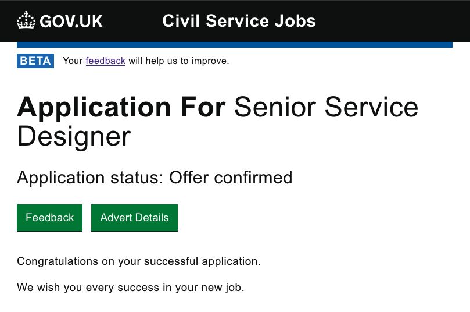Viewport: 470px width, 312px height.
Task: Click the "Congratulations on your successful application" line
Action: pyautogui.click(x=139, y=261)
